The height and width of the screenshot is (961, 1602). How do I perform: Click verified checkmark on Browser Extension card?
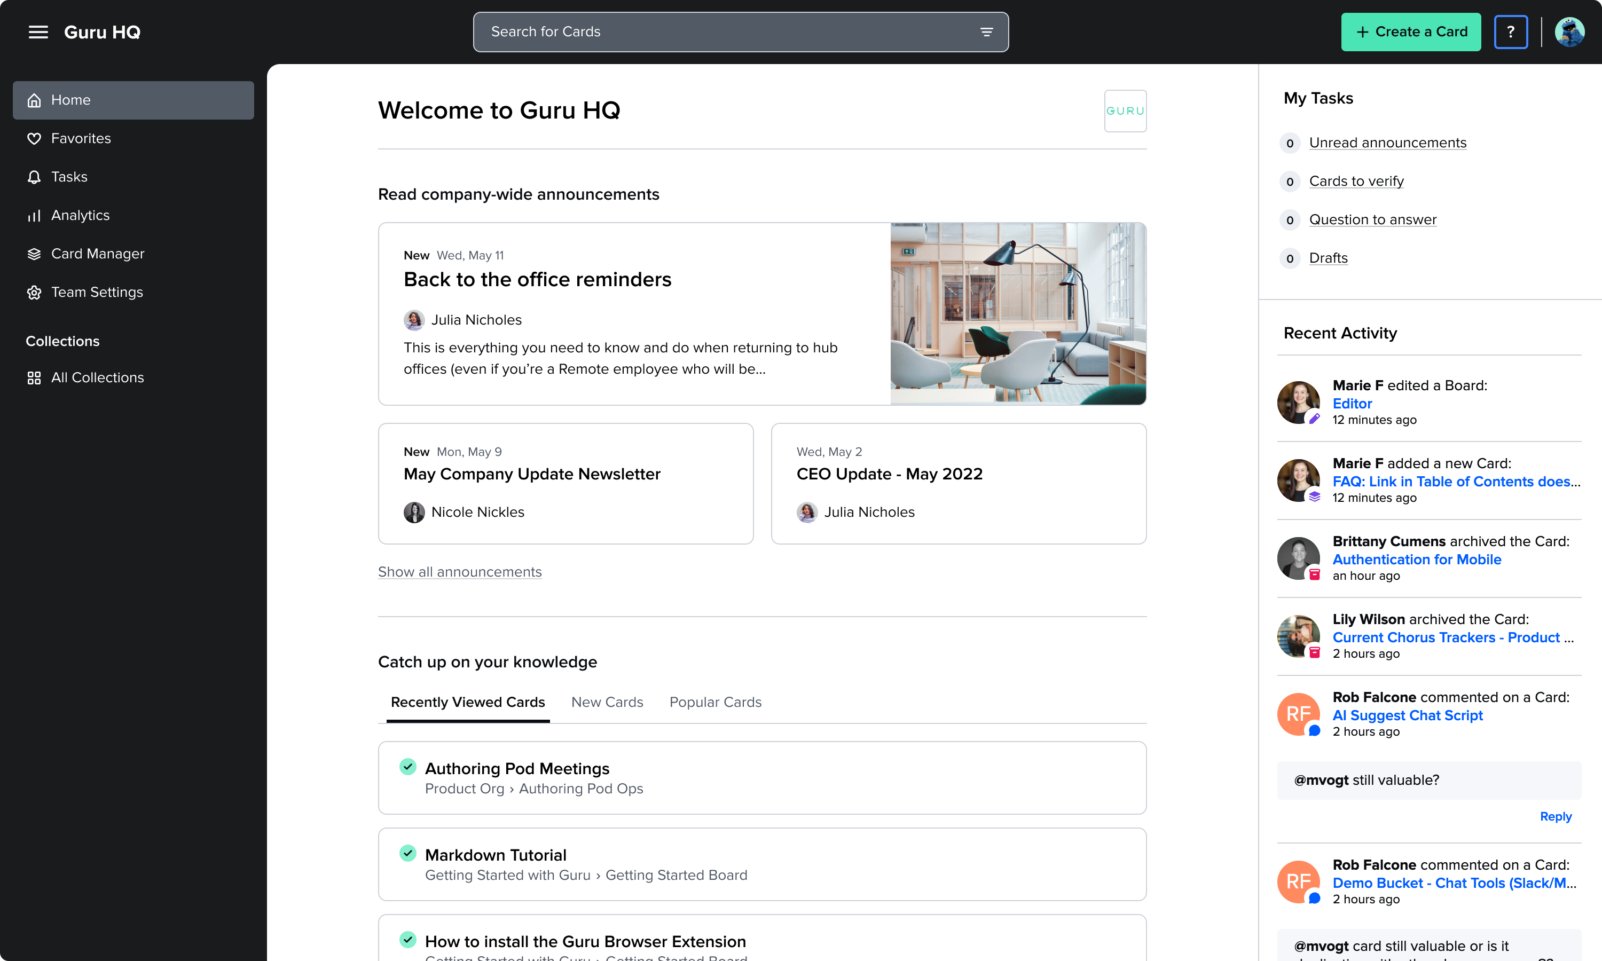point(407,939)
